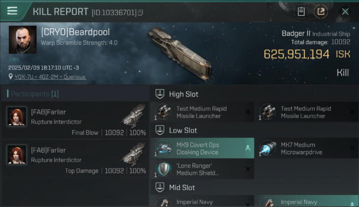The image size is (359, 207).
Task: Open the hamburger menu
Action: pos(12,11)
